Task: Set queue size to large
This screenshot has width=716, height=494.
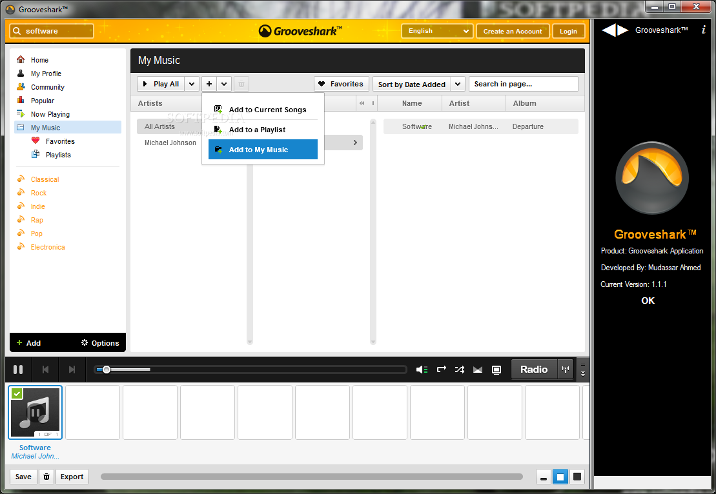Action: (x=577, y=477)
